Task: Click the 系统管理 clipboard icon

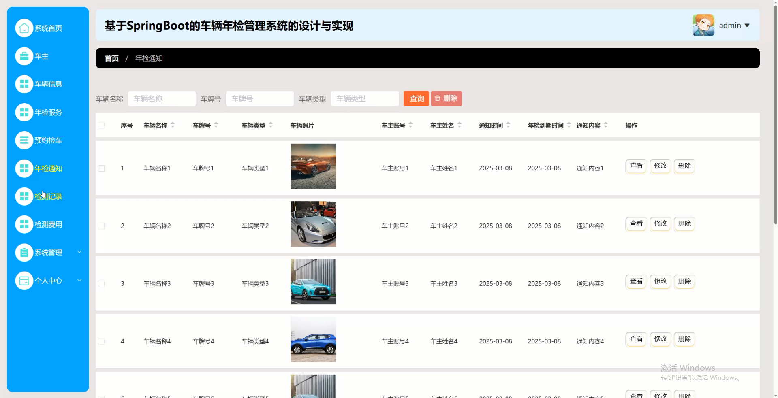Action: (24, 253)
